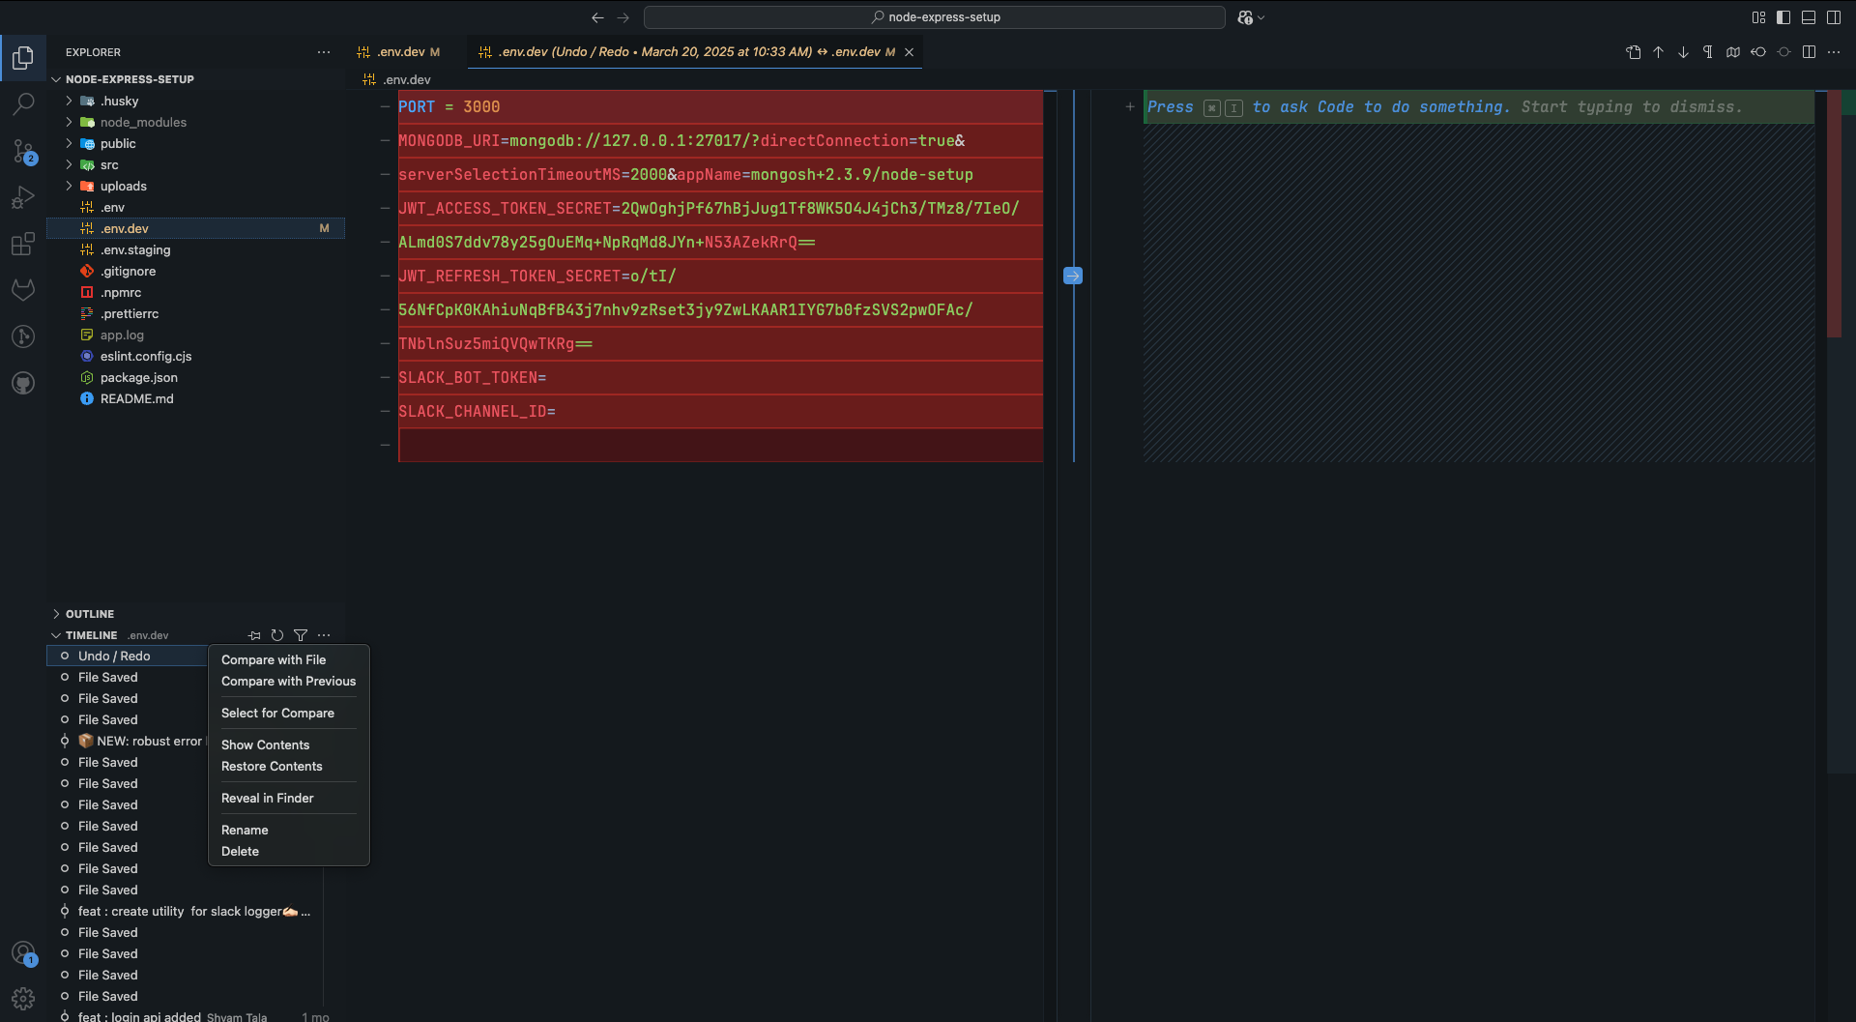Click the map icon in diff toolbar
Screen dimensions: 1856x1022
[x=1733, y=52]
